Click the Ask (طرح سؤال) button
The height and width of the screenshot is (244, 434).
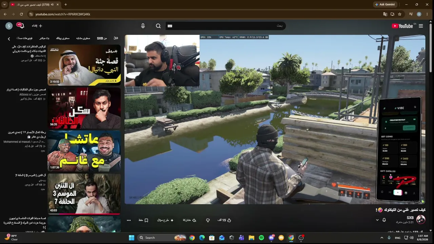coord(165,220)
